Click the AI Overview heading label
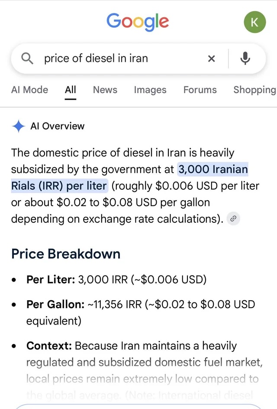The width and height of the screenshot is (277, 409). (57, 126)
